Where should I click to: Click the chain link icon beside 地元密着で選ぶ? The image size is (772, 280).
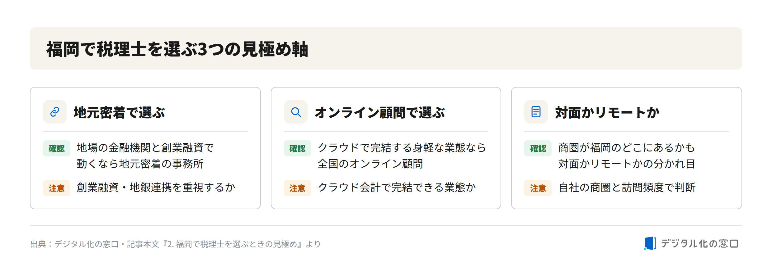click(x=55, y=112)
